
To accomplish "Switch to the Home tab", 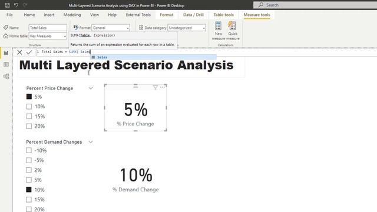I will 29,15.
